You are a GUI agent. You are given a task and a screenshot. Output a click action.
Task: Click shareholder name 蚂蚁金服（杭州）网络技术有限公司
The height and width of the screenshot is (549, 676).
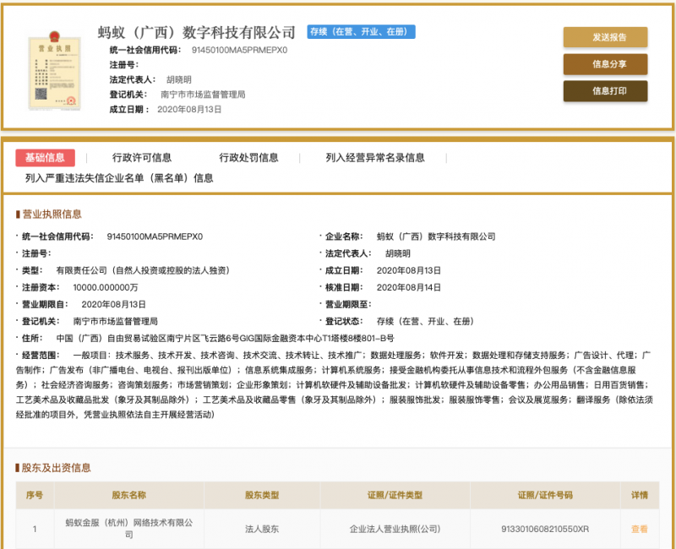point(129,529)
